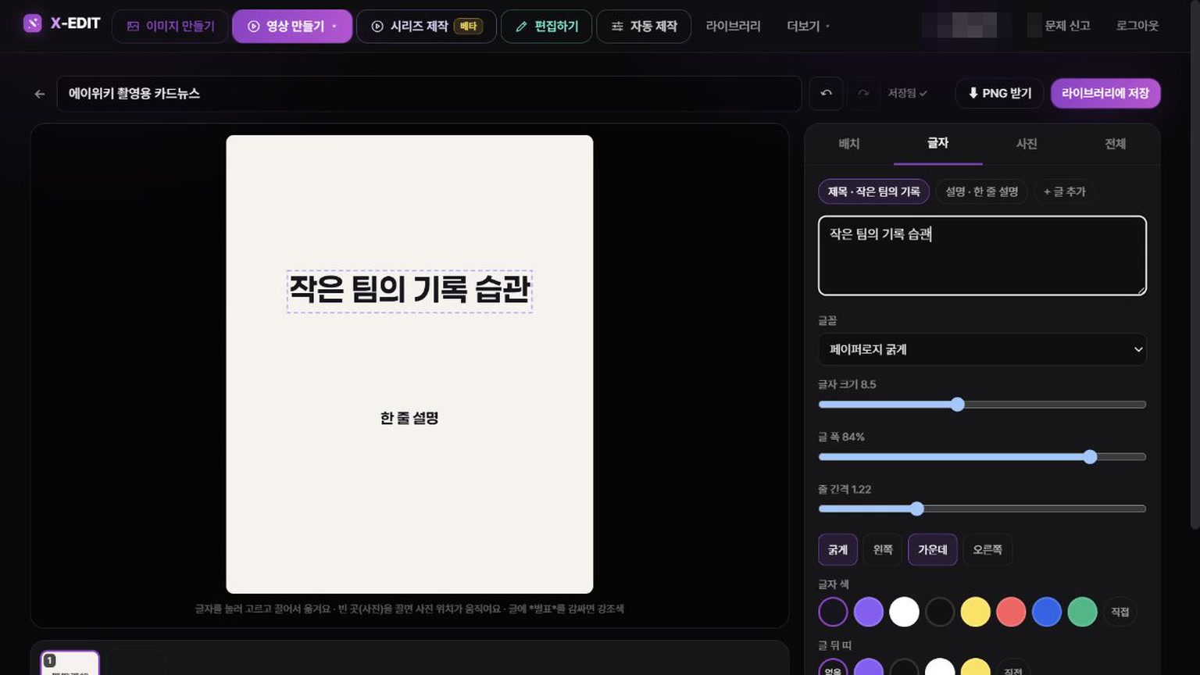The height and width of the screenshot is (675, 1200).
Task: Select 설명 · 한 줄 설명 text chip
Action: point(981,191)
